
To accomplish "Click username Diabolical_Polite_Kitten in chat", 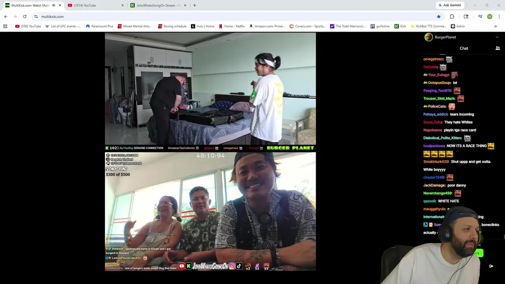I will click(442, 138).
